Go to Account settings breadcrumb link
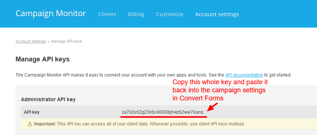The image size is (317, 135). (31, 41)
